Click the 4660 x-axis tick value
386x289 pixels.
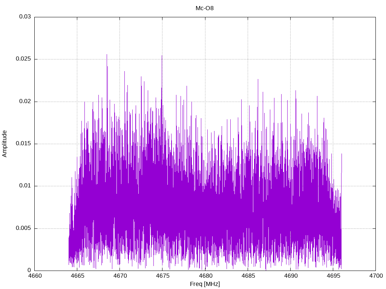tap(35, 276)
